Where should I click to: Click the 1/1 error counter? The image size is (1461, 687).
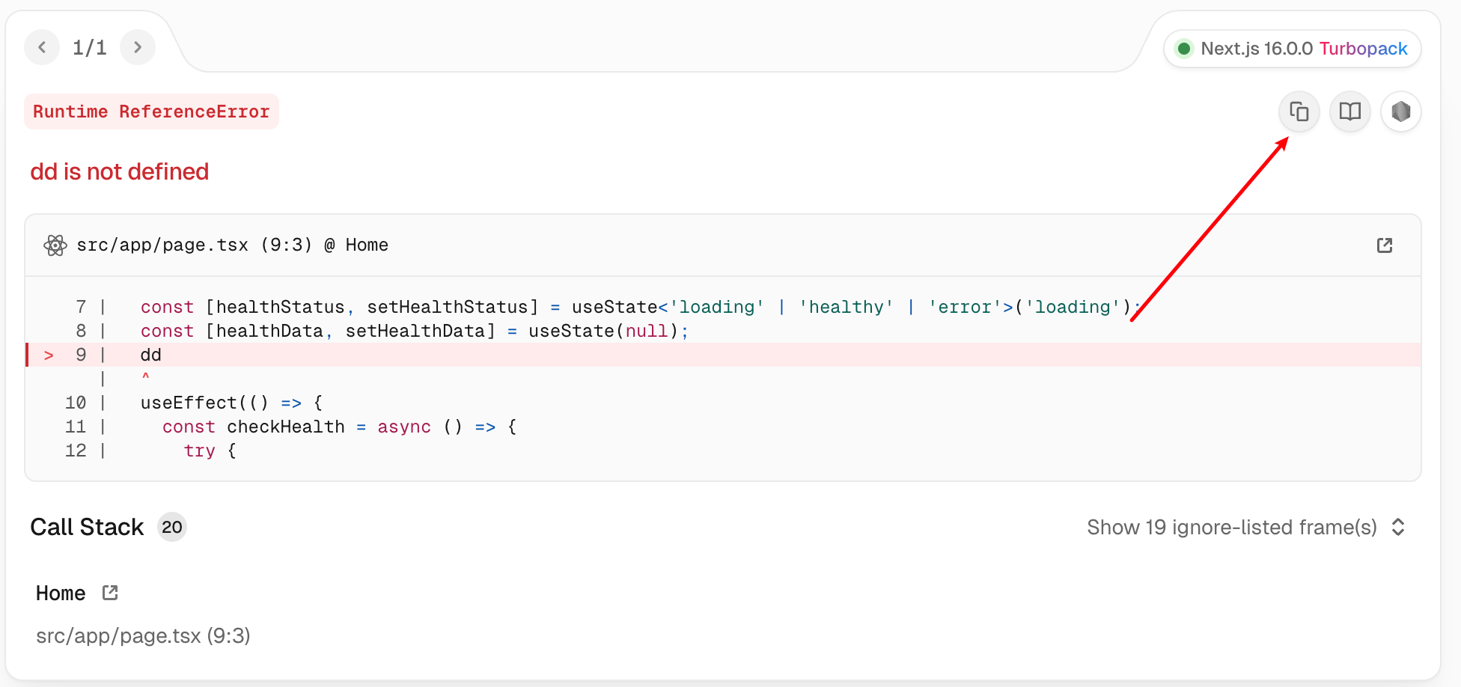90,48
